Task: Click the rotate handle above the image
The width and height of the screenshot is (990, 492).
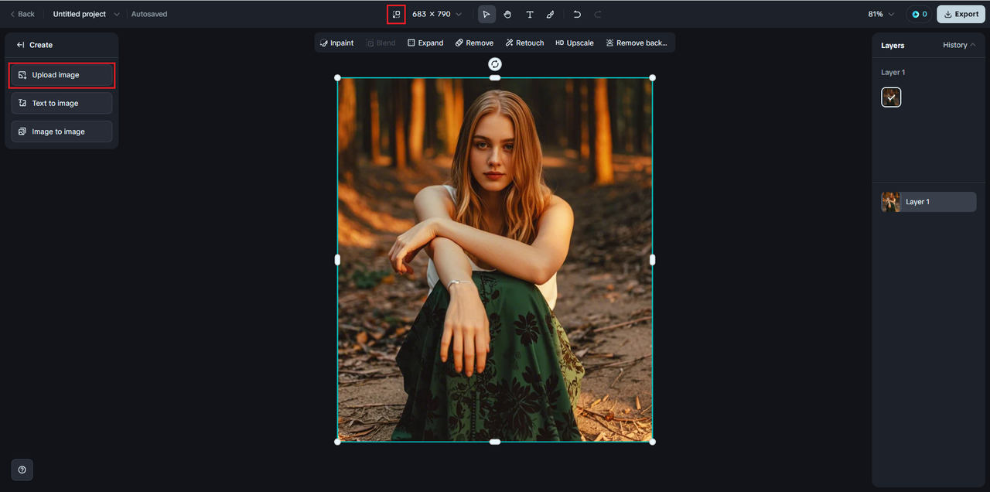Action: tap(495, 64)
